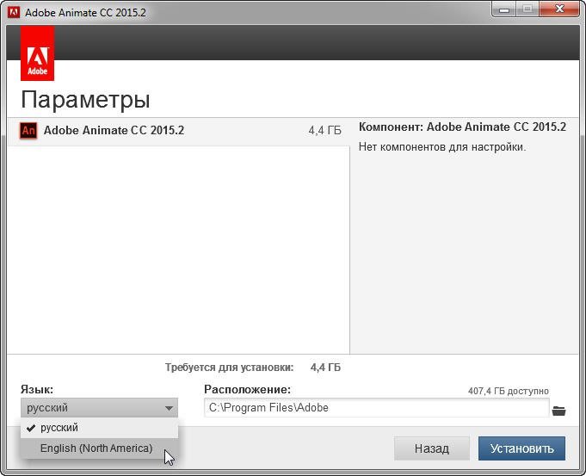Image resolution: width=586 pixels, height=476 pixels.
Task: Minimize the installer window
Action: pyautogui.click(x=504, y=9)
